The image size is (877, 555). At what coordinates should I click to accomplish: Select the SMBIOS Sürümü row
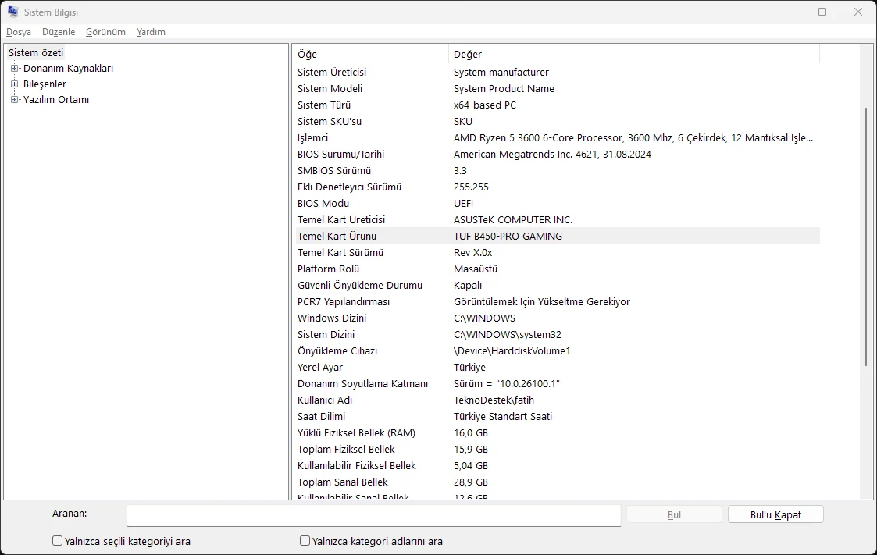(558, 170)
